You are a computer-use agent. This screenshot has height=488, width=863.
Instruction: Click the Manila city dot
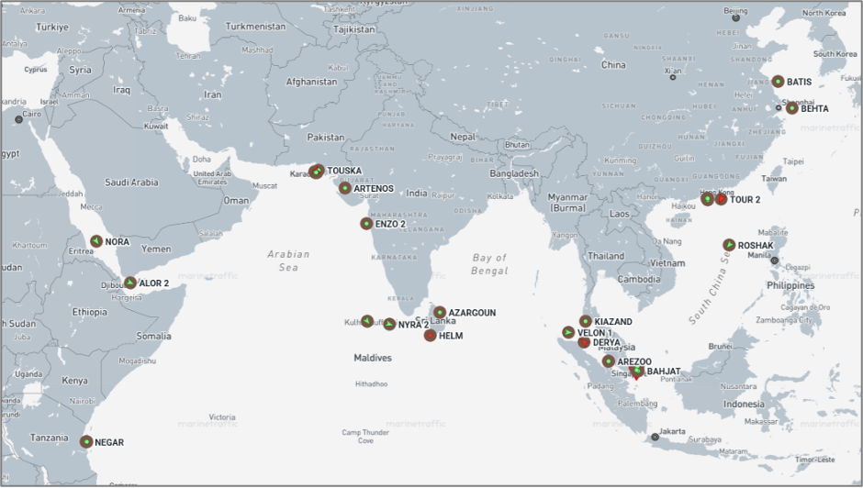pos(774,261)
